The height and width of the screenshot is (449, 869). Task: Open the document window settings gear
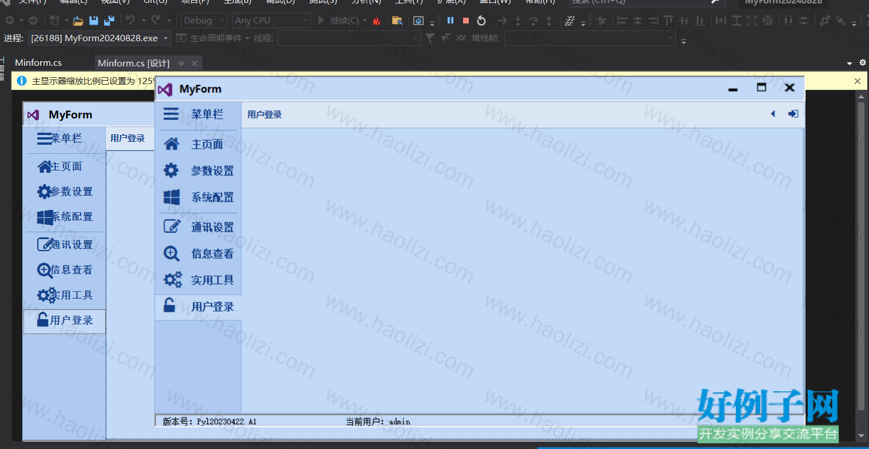click(x=863, y=63)
